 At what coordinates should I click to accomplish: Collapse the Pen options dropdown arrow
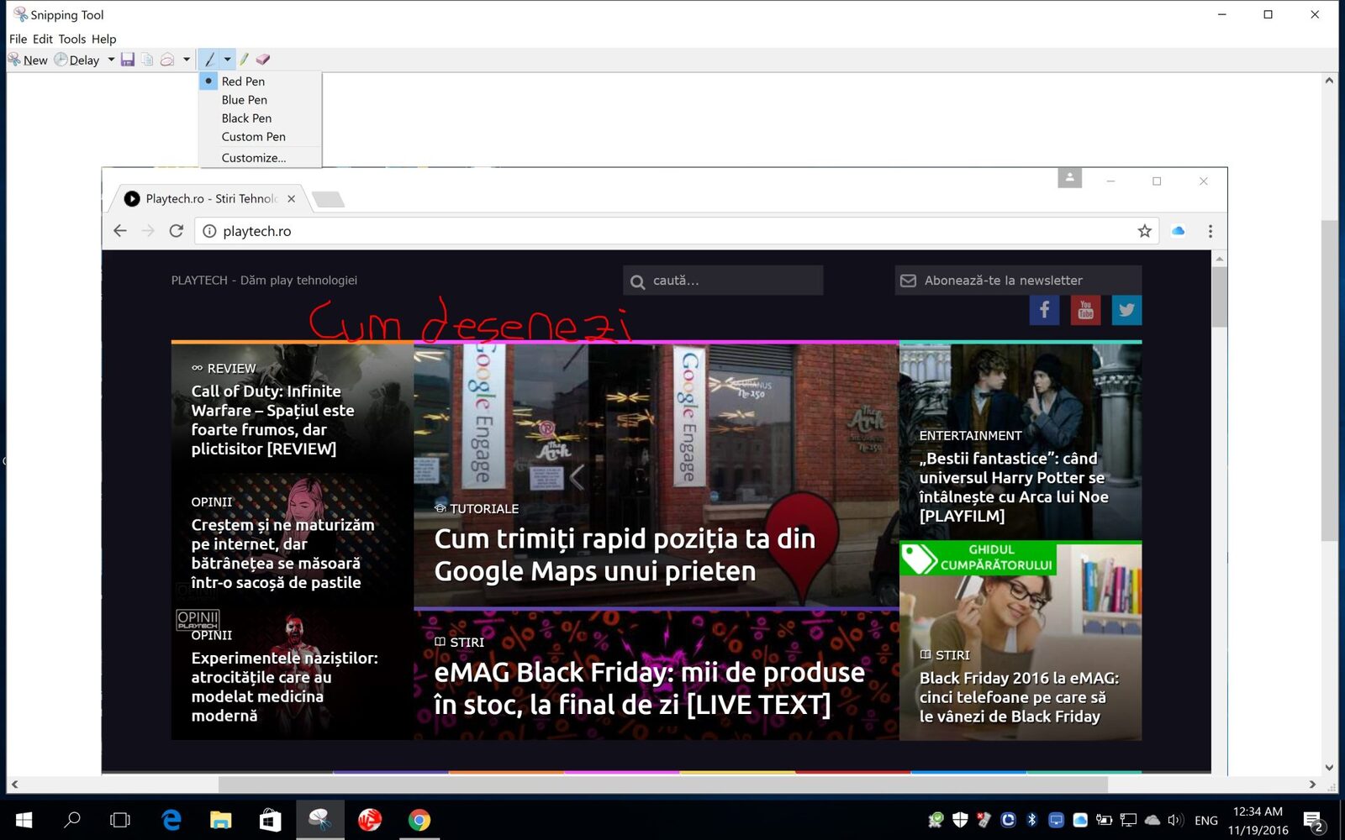tap(227, 60)
